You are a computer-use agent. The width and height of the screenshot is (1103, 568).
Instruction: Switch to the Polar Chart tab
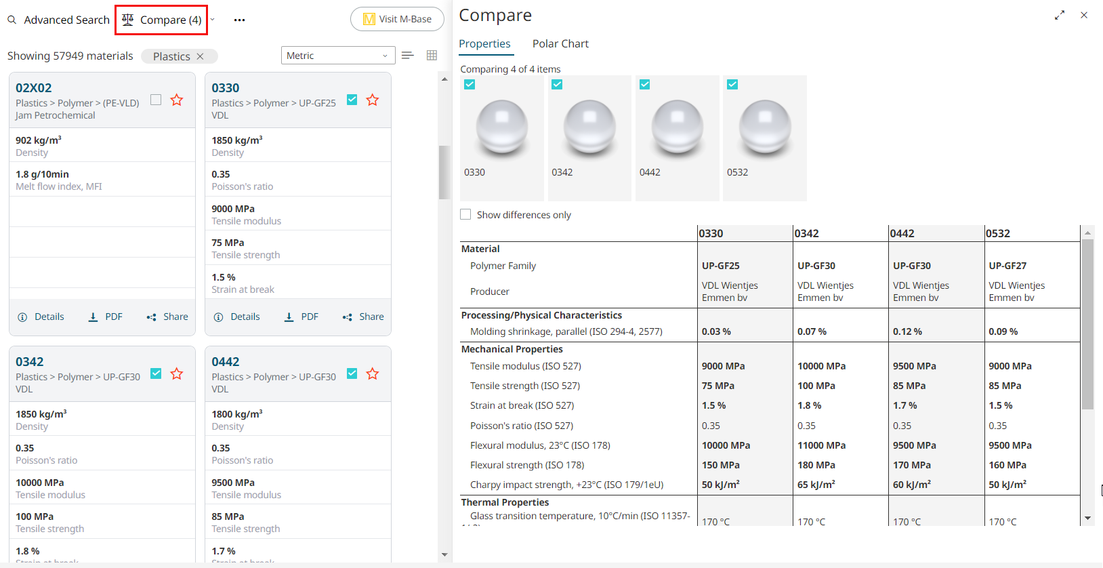pos(560,43)
